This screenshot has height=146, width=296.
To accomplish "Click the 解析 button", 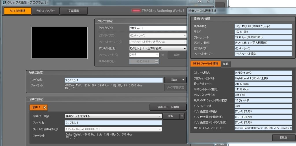I will point(177,55).
